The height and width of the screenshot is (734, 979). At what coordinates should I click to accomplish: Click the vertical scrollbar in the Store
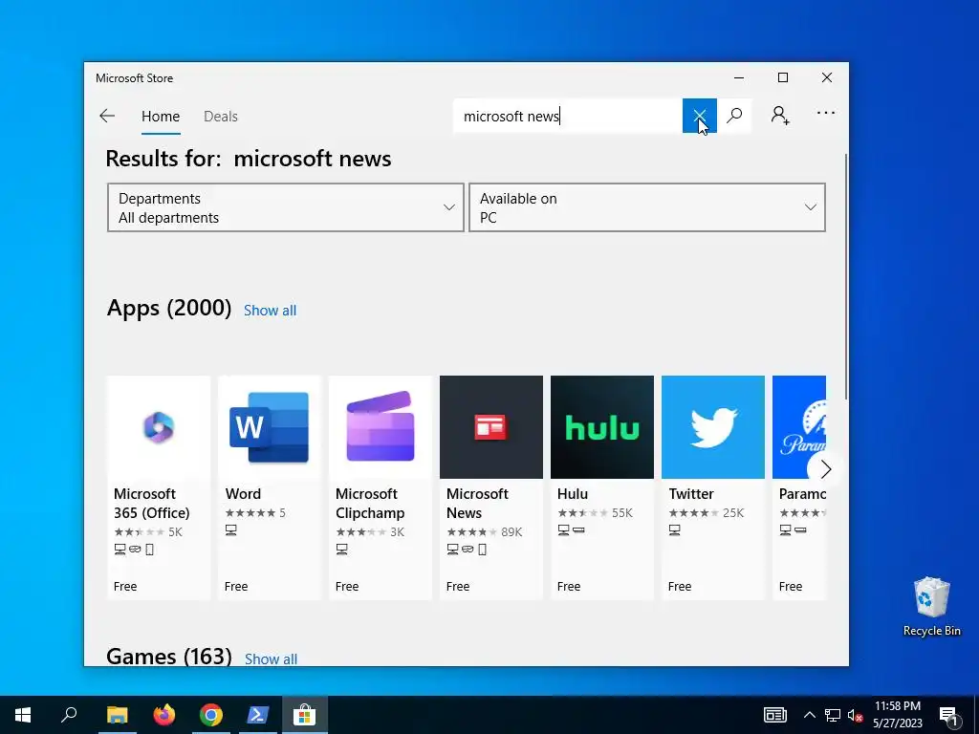[x=846, y=274]
